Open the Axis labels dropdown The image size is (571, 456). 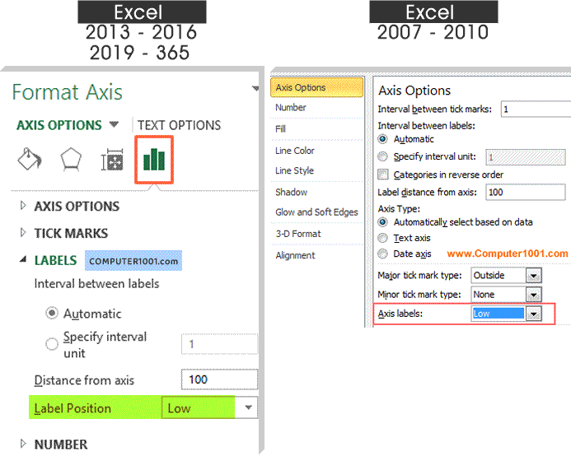[x=533, y=314]
